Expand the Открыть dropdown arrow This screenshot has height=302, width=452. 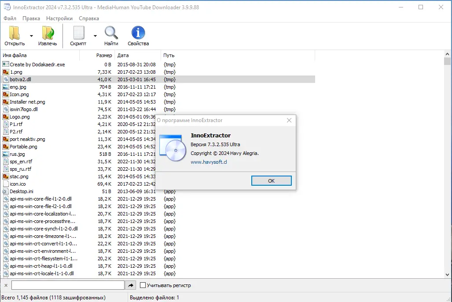pyautogui.click(x=31, y=36)
